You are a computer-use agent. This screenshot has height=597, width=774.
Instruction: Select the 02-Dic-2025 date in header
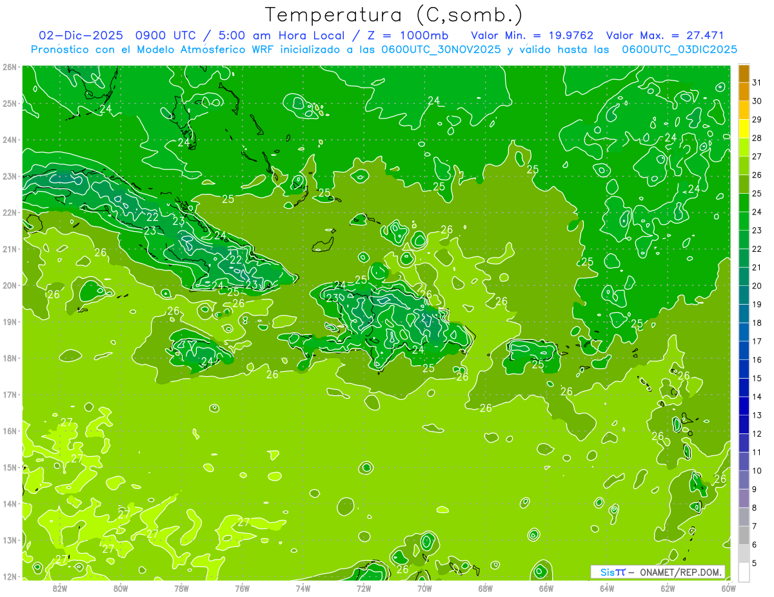(x=79, y=35)
